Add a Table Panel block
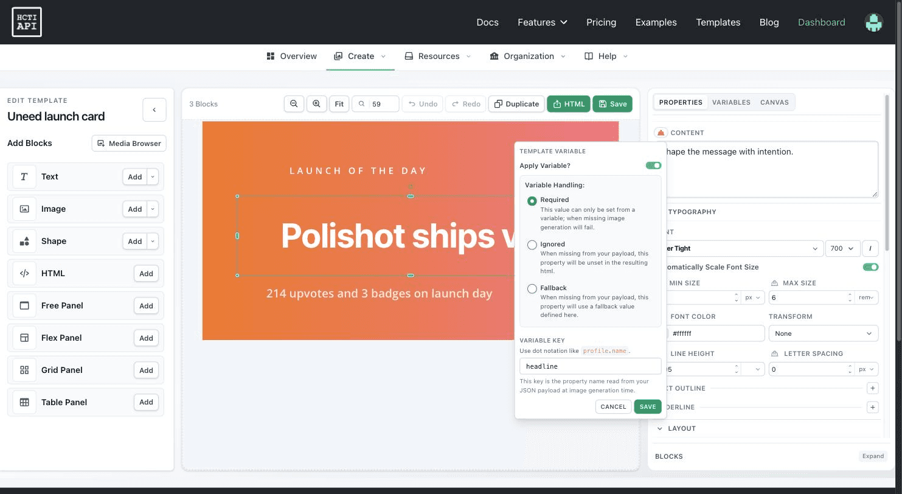Viewport: 902px width, 494px height. pos(146,402)
